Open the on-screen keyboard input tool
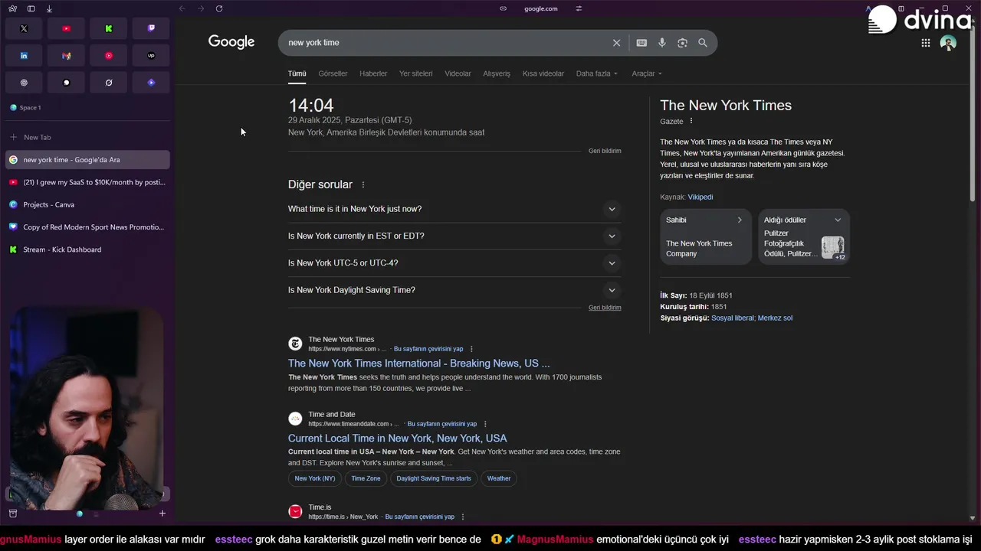This screenshot has width=981, height=551. pyautogui.click(x=641, y=43)
